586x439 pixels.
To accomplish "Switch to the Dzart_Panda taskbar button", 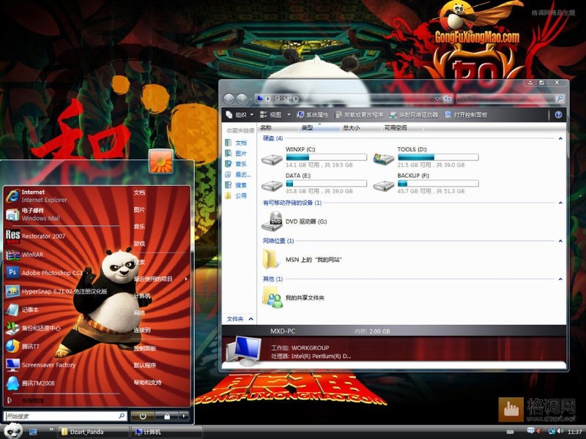I will [x=93, y=432].
